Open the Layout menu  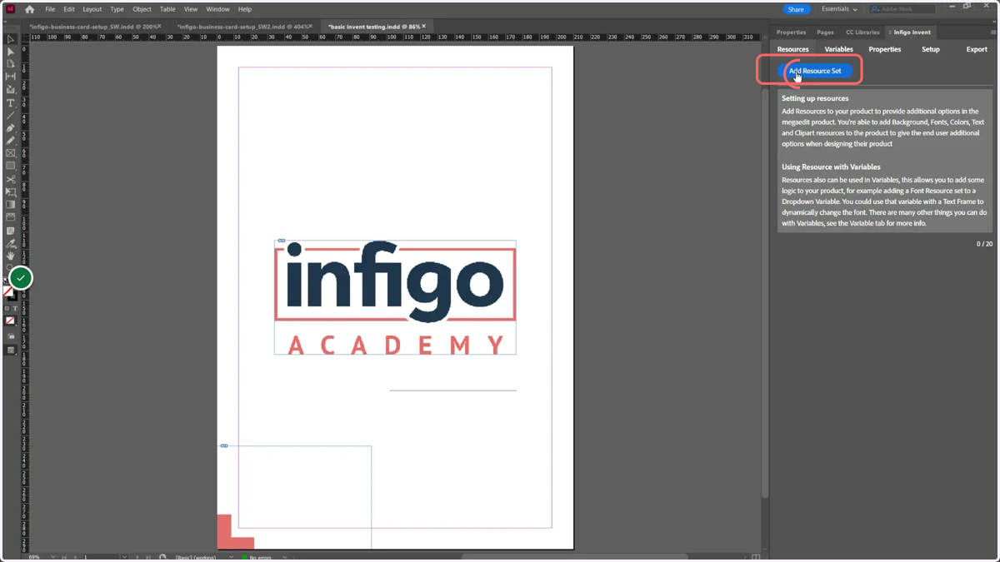coord(92,9)
